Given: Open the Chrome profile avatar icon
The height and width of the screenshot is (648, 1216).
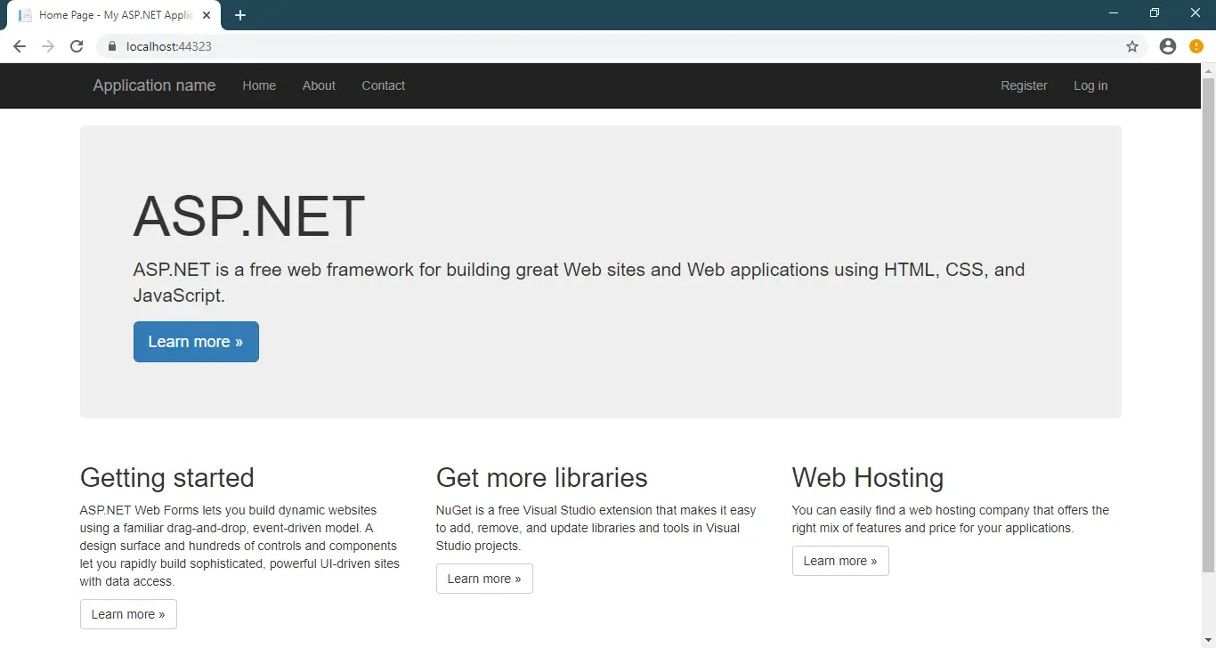Looking at the screenshot, I should [x=1168, y=46].
